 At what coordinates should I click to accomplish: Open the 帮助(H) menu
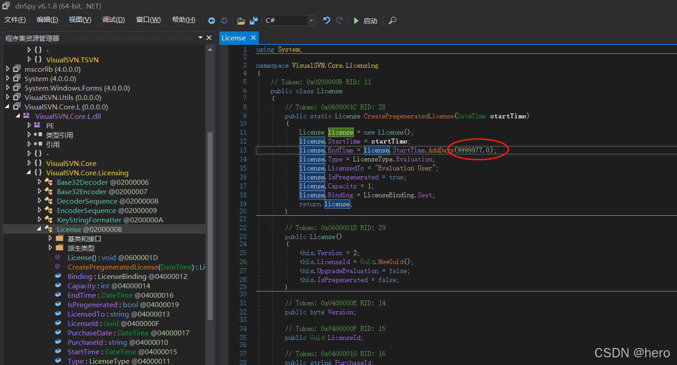184,20
